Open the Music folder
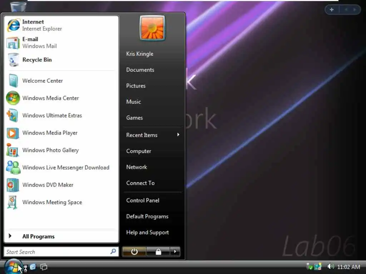The height and width of the screenshot is (274, 366). point(134,102)
